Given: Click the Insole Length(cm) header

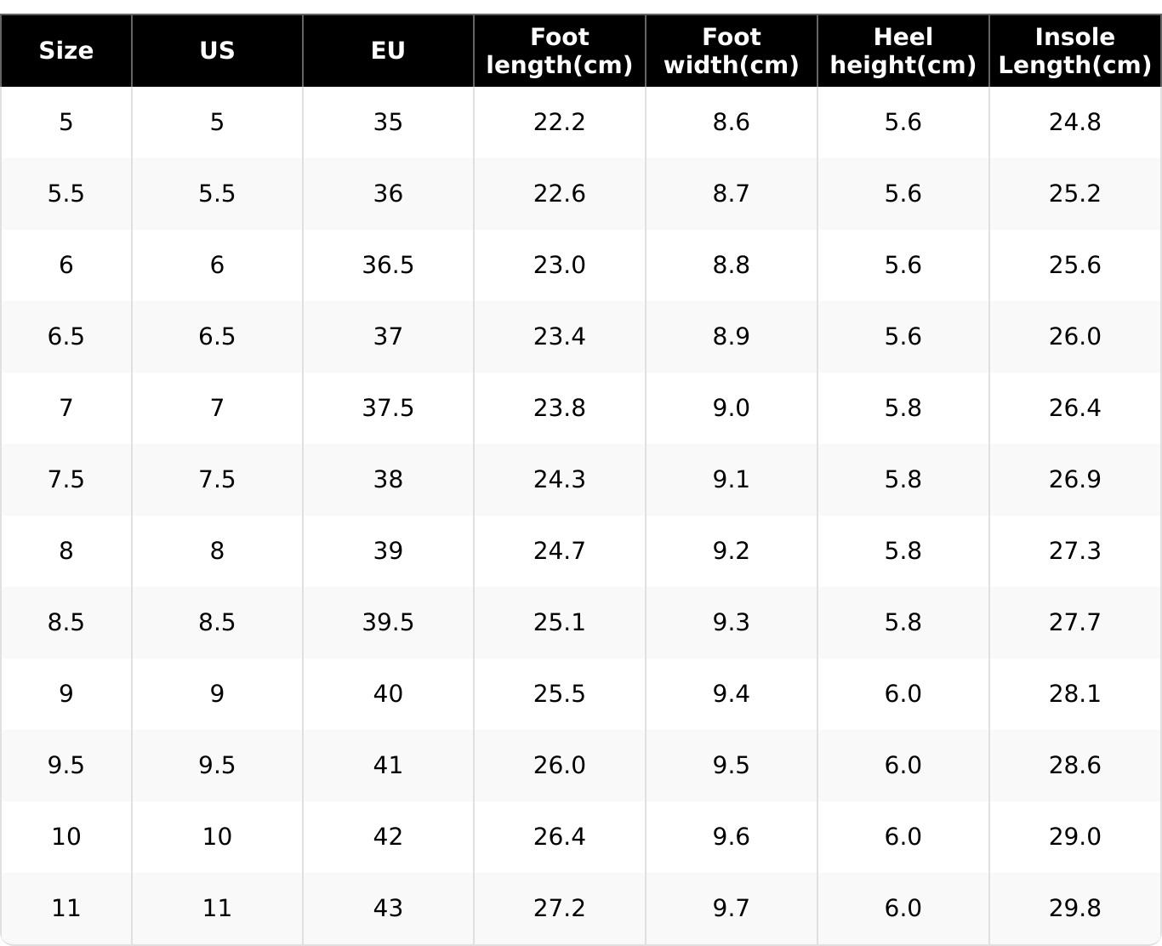Looking at the screenshot, I should (x=1074, y=51).
